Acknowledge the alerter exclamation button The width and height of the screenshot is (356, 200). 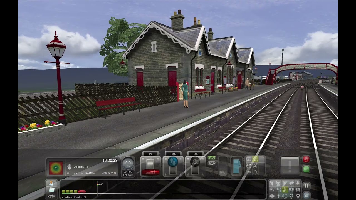click(x=290, y=166)
